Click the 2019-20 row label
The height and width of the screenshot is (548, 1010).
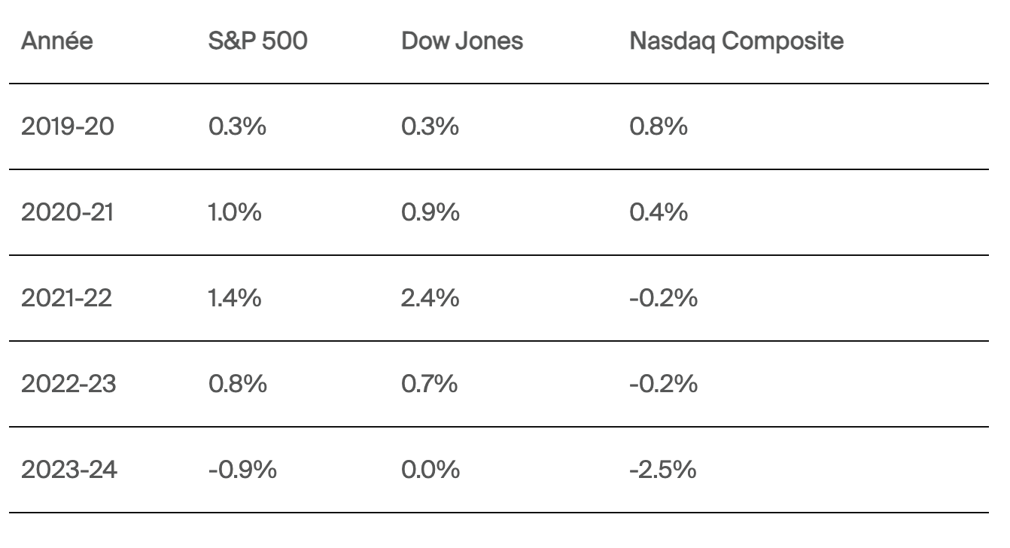(68, 127)
